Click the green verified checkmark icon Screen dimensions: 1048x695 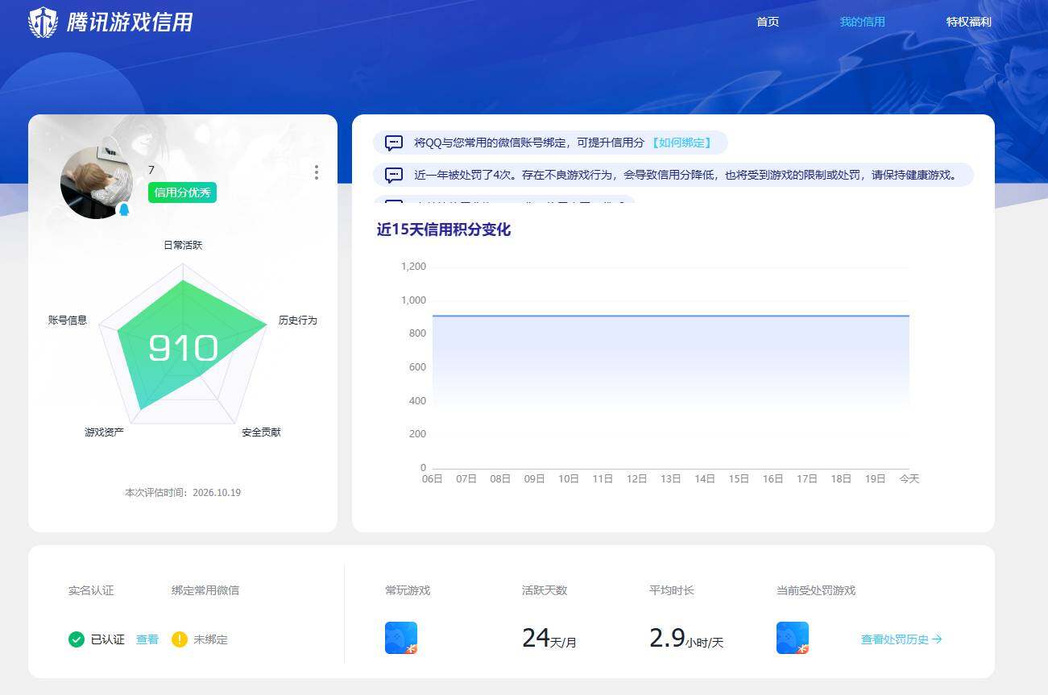click(x=77, y=639)
